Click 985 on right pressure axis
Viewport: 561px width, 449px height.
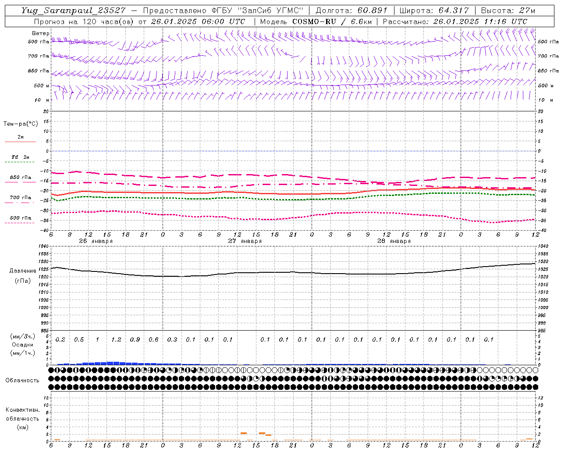543,331
